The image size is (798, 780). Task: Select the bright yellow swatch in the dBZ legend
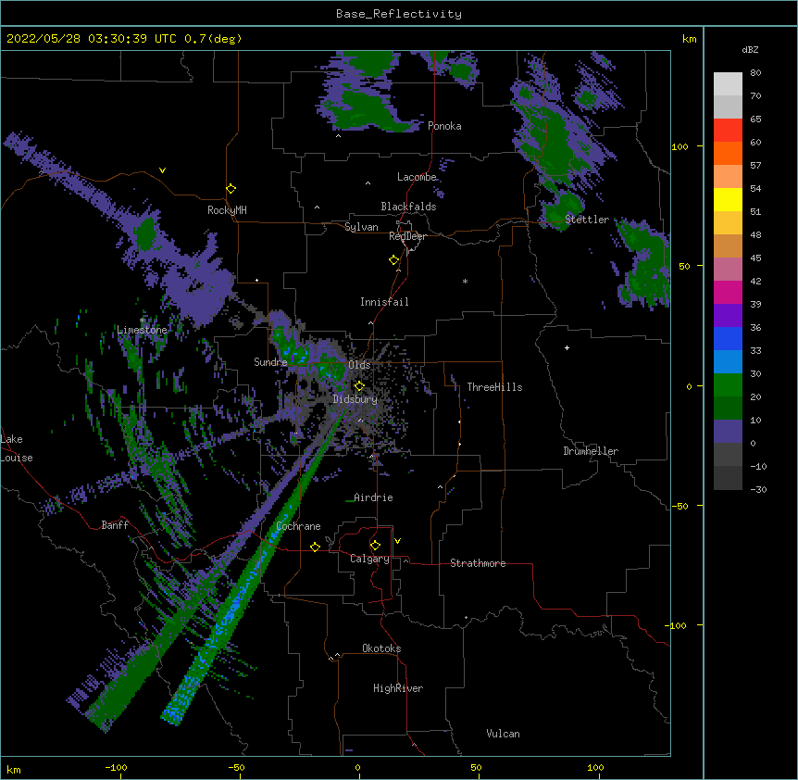click(x=728, y=199)
